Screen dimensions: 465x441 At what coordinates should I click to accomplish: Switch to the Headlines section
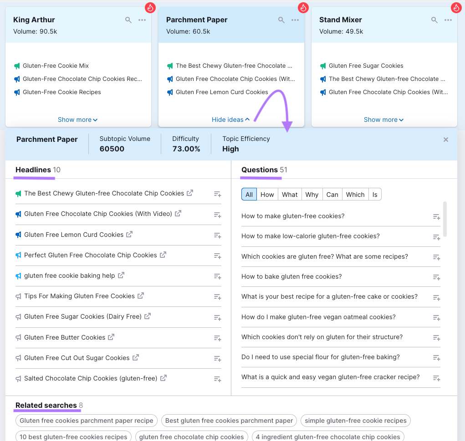[x=32, y=170]
